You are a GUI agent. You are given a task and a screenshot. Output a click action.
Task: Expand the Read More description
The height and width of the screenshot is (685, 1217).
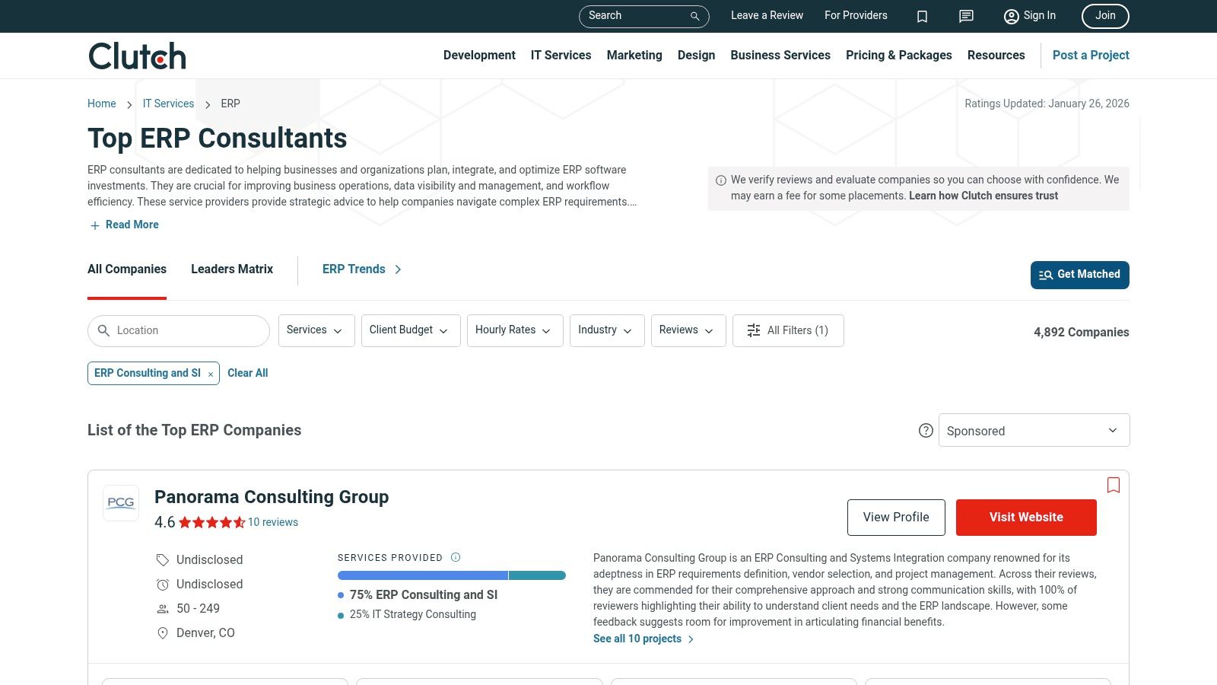[x=123, y=225]
